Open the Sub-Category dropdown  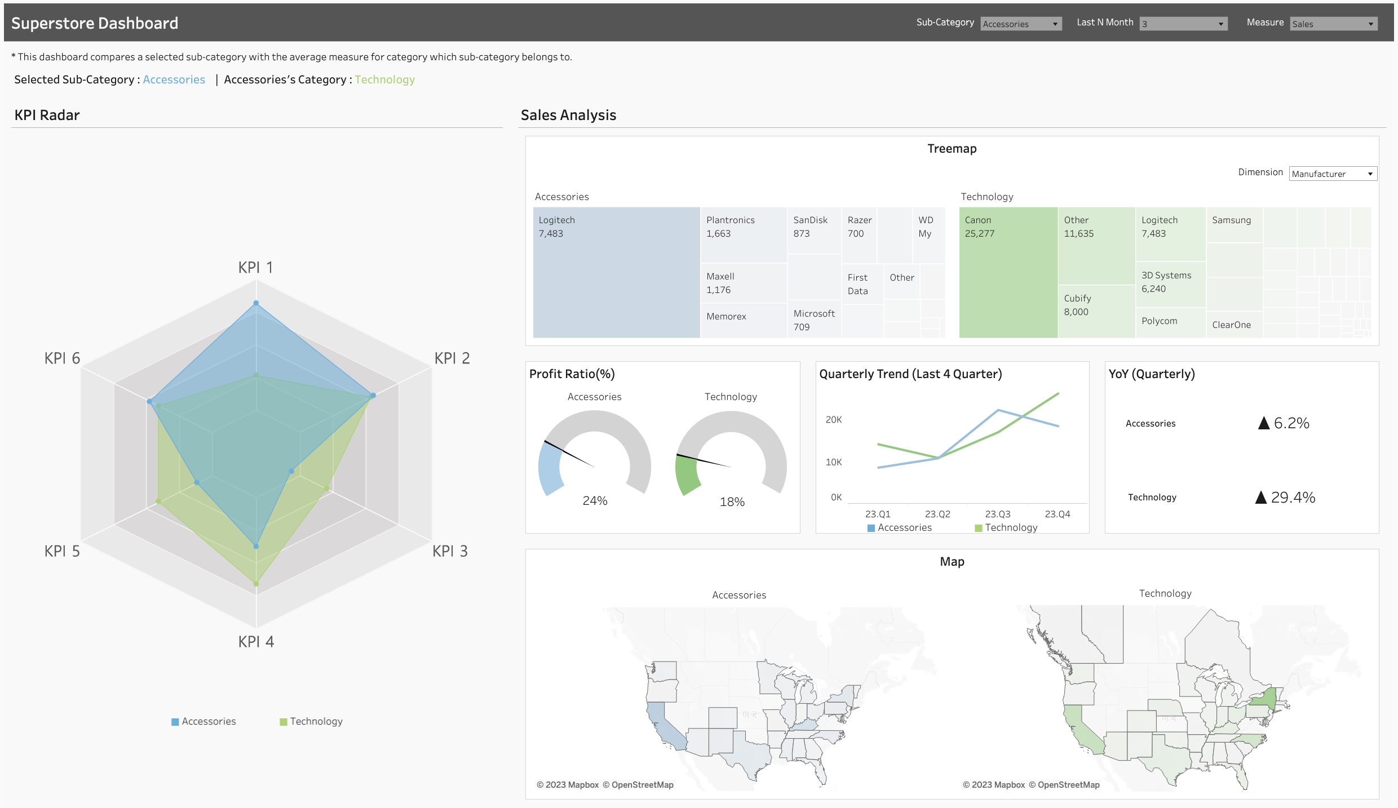[x=1020, y=24]
